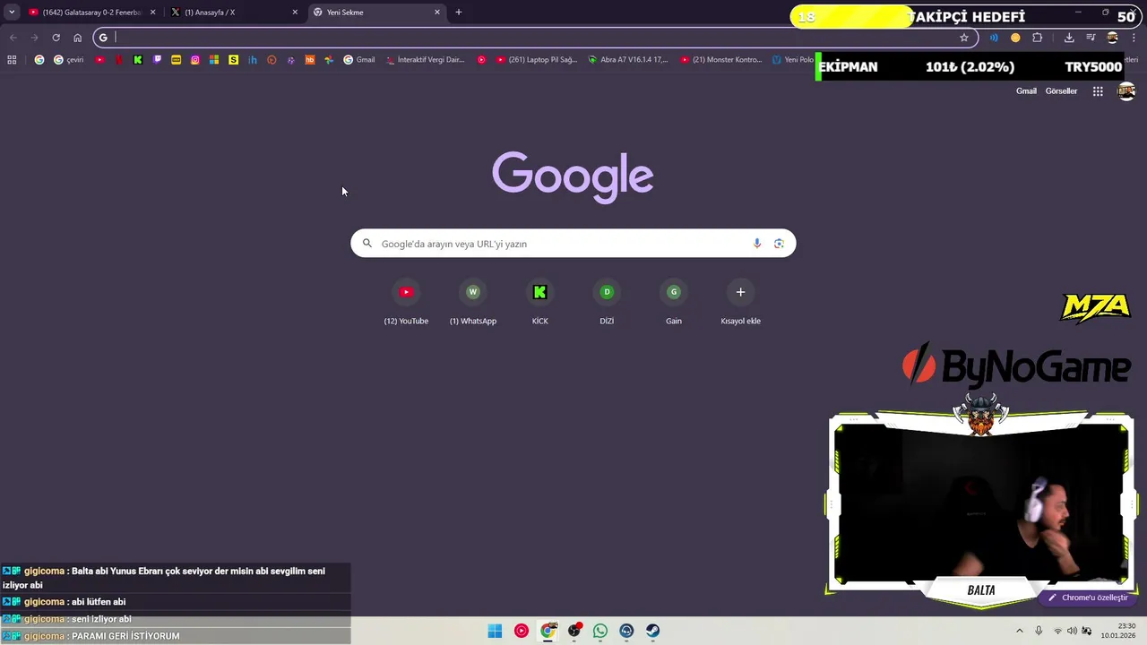Image resolution: width=1147 pixels, height=645 pixels.
Task: Open the Chrome three-dot menu
Action: point(1134,38)
